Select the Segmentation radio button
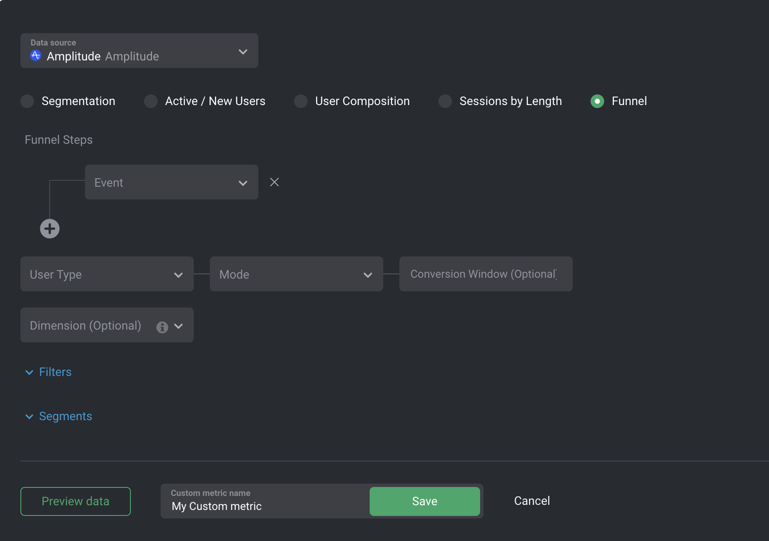769x541 pixels. (27, 101)
